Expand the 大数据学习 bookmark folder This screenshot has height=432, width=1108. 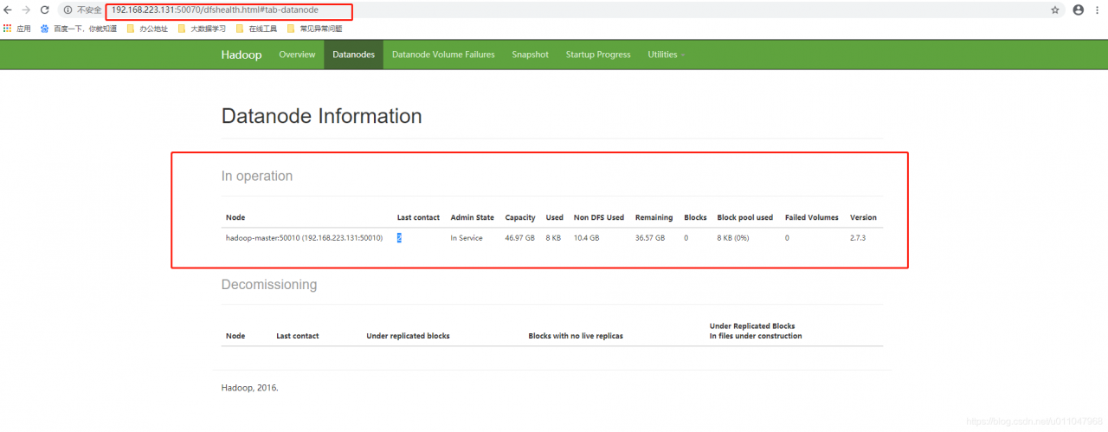tap(202, 29)
